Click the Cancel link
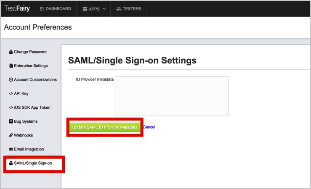Viewport: 311px width, 189px height. click(x=149, y=127)
